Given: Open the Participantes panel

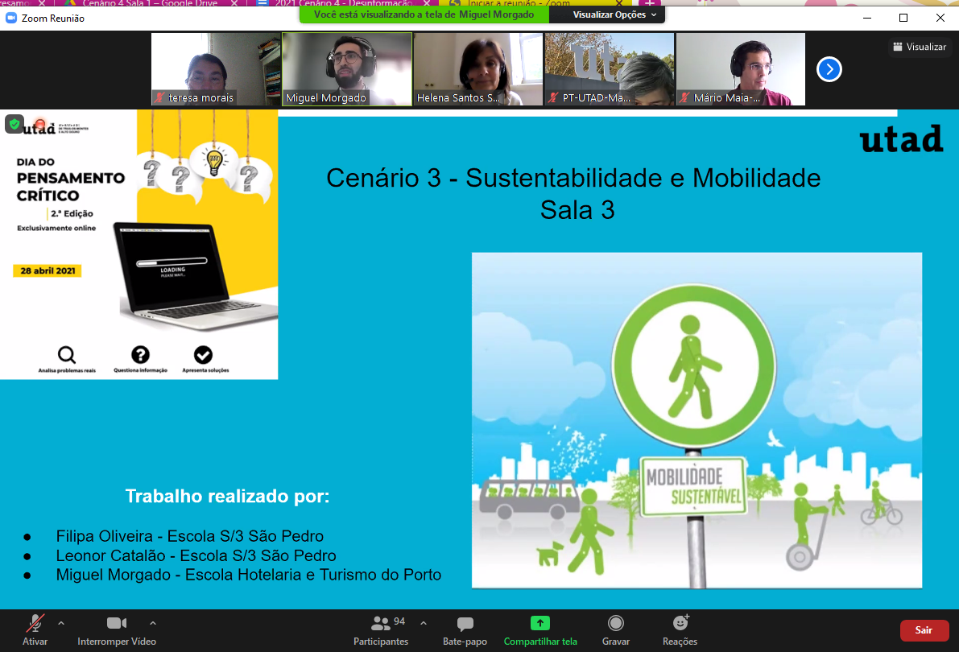Looking at the screenshot, I should (381, 630).
